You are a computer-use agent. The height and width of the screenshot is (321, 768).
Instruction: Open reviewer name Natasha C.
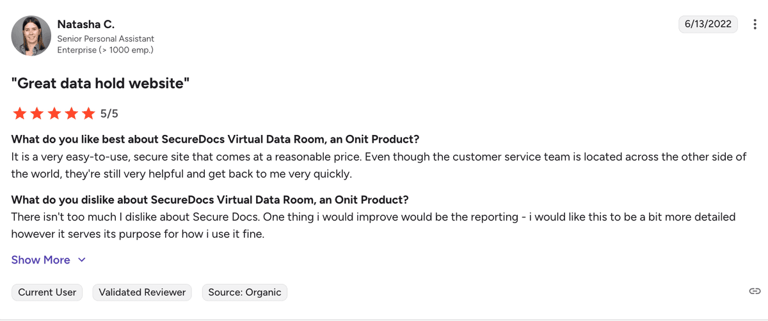[86, 25]
